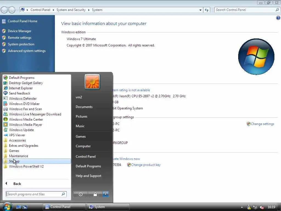
Task: Open the address bar history dropdown
Action: pos(200,10)
